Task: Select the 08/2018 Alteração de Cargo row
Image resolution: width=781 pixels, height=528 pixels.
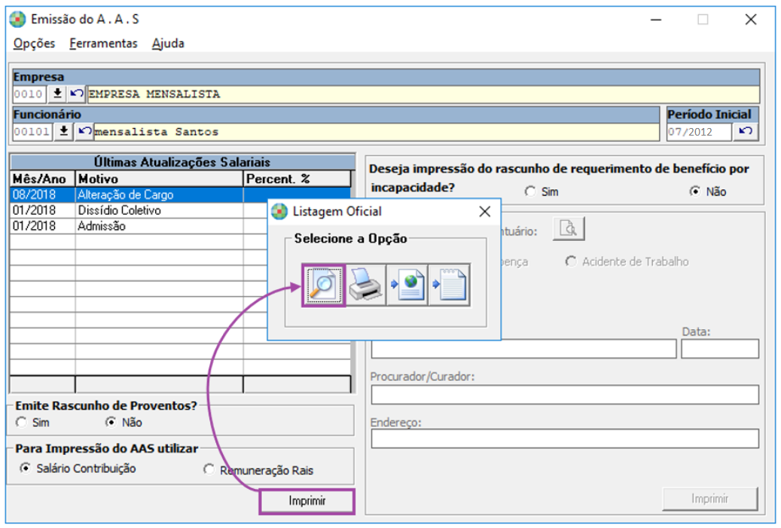Action: pyautogui.click(x=180, y=195)
